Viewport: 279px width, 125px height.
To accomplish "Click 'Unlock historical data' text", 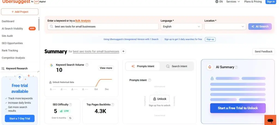I will 63,82.
